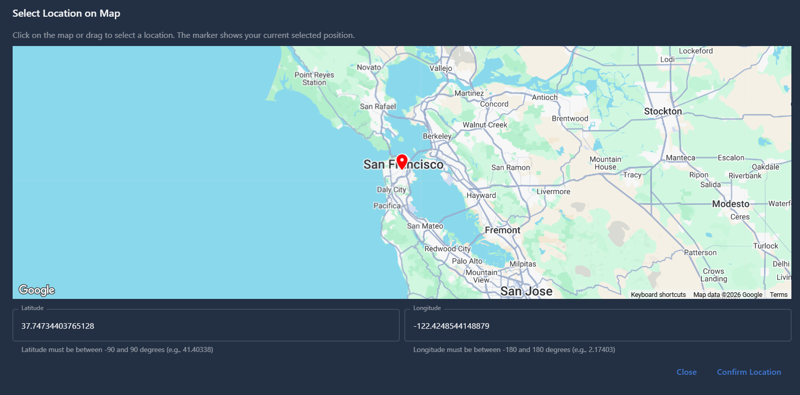Select Lodi on the map
Image resolution: width=800 pixels, height=395 pixels.
pos(668,59)
